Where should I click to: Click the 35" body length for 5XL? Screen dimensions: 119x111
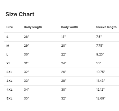pos(27,98)
